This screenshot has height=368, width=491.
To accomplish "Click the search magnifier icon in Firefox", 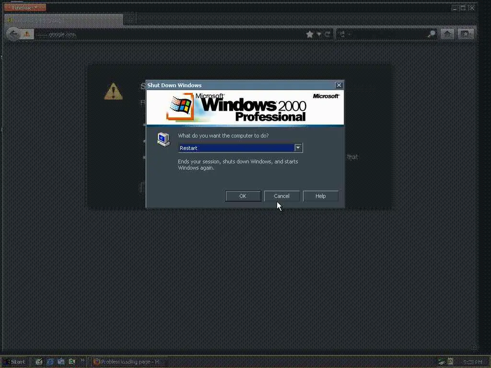I will pos(432,34).
